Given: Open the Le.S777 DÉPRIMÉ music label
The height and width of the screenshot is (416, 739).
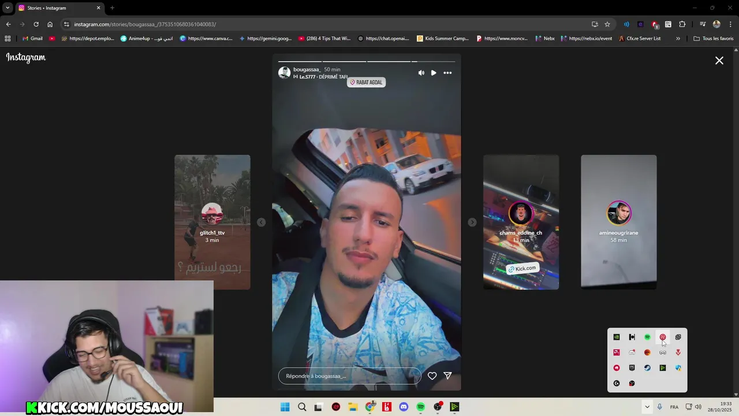Looking at the screenshot, I should tap(320, 77).
